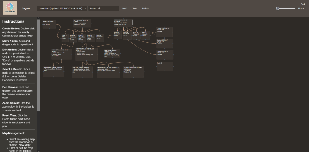Select the Monitor.lab VM node
Screen dimensions: 309x152
pos(54,71)
